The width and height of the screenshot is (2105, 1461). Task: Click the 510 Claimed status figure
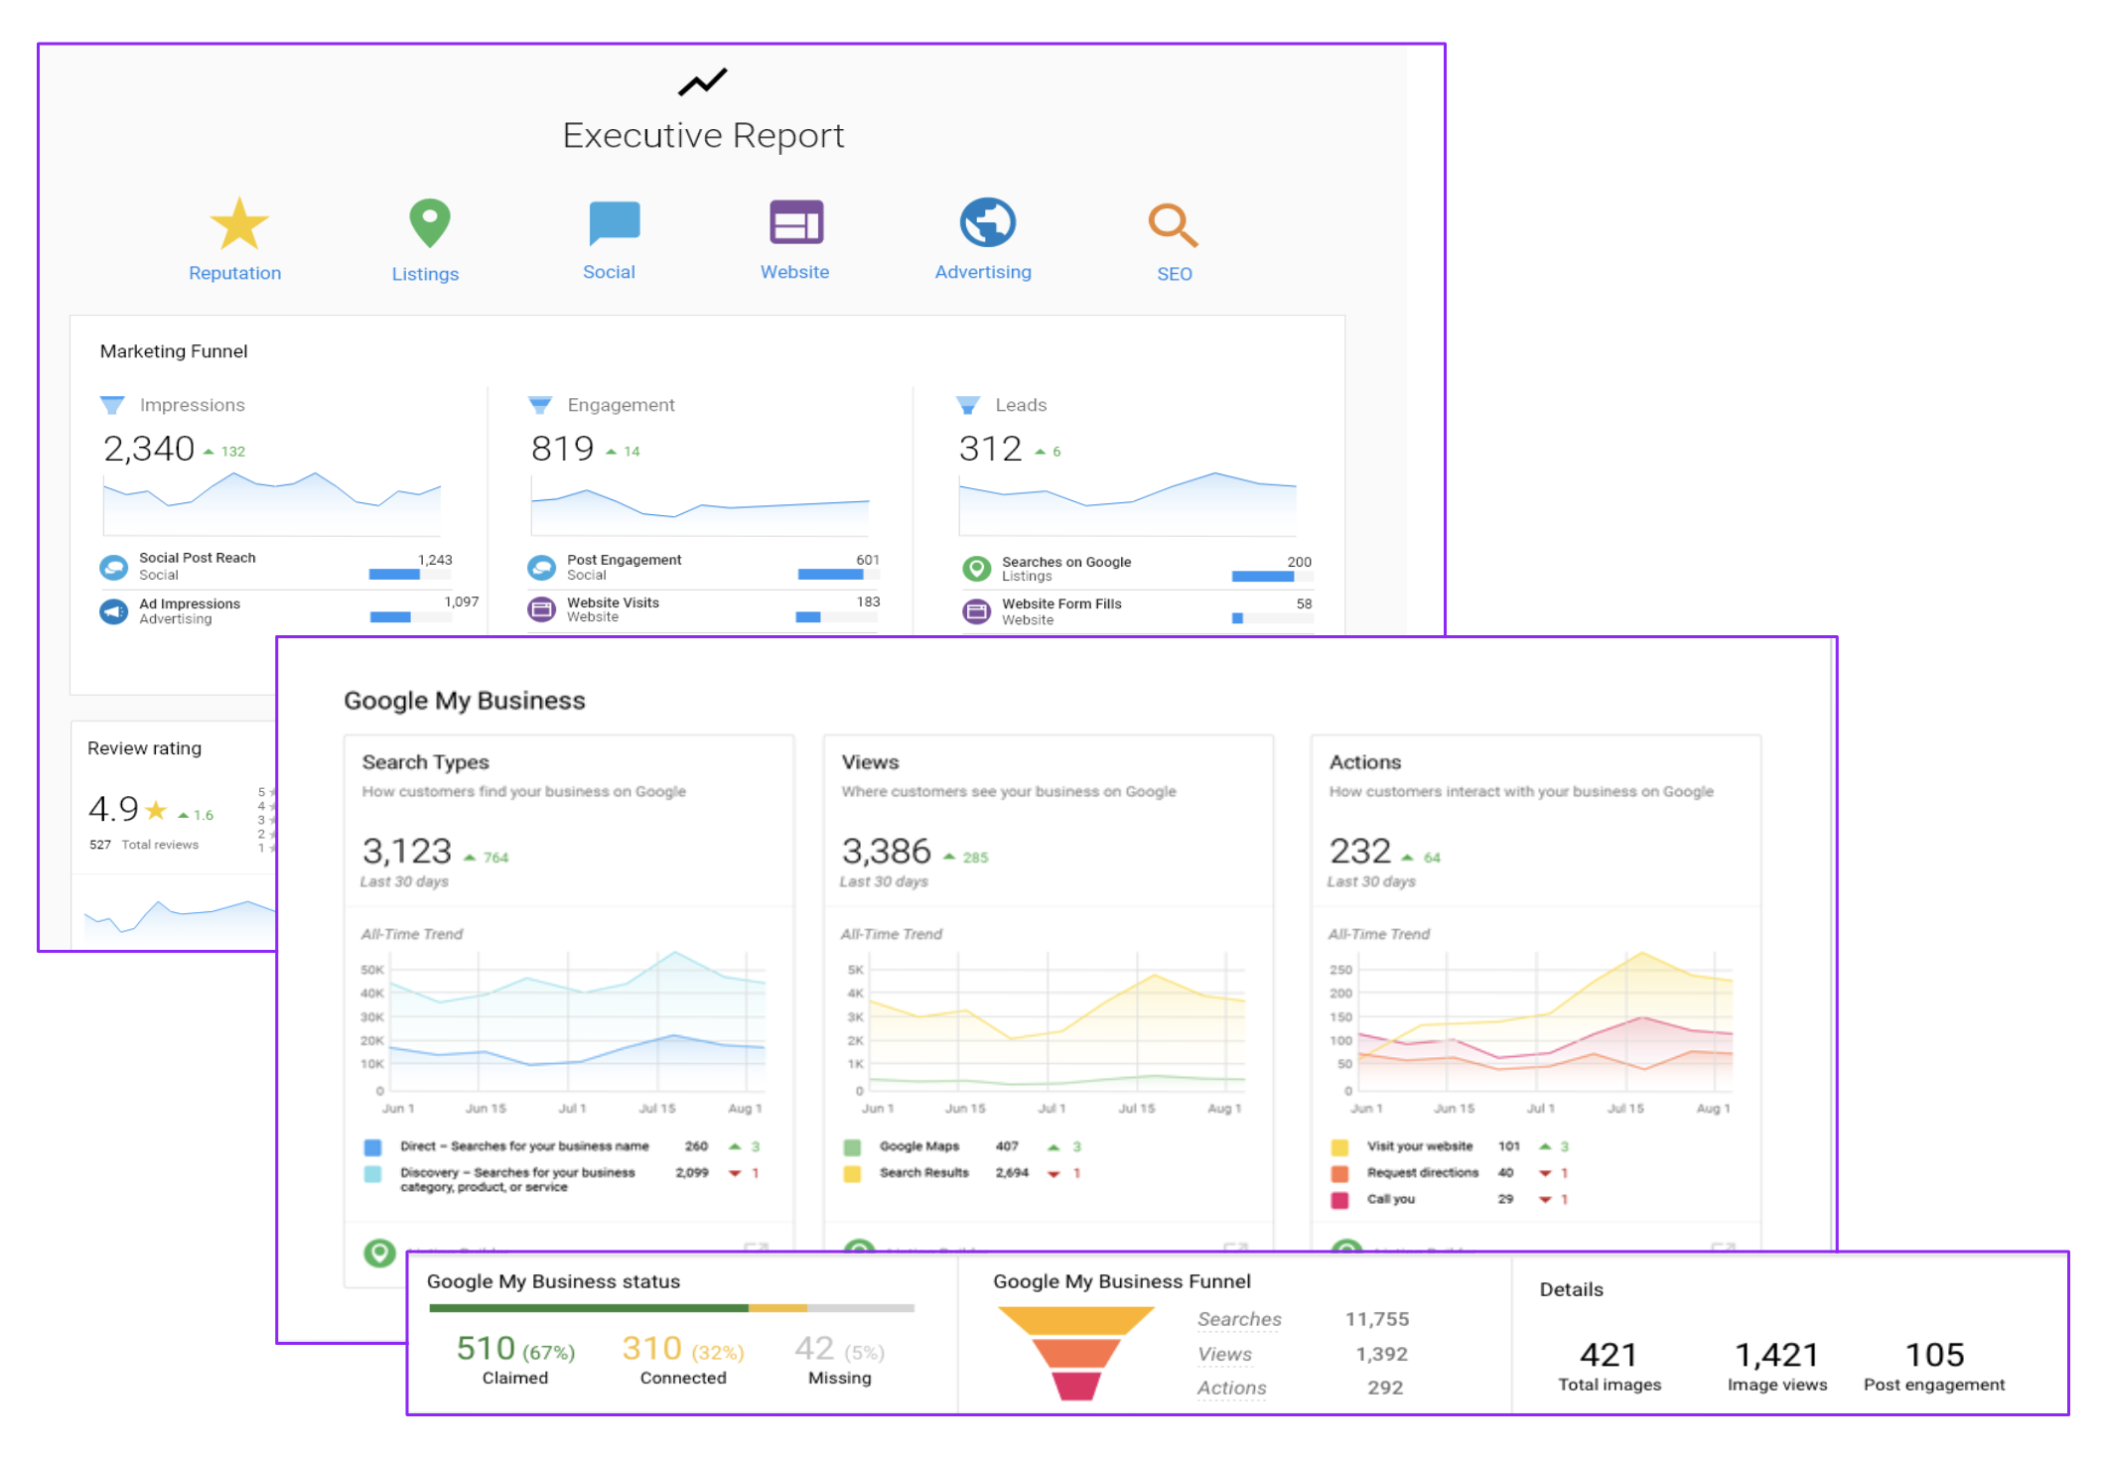pyautogui.click(x=515, y=1358)
